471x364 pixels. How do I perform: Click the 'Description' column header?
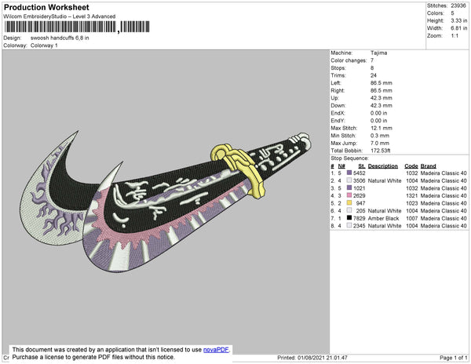click(x=383, y=166)
